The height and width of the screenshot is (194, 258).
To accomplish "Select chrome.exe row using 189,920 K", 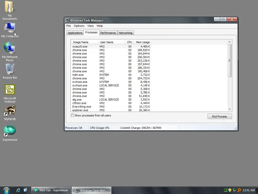I will [111, 50].
